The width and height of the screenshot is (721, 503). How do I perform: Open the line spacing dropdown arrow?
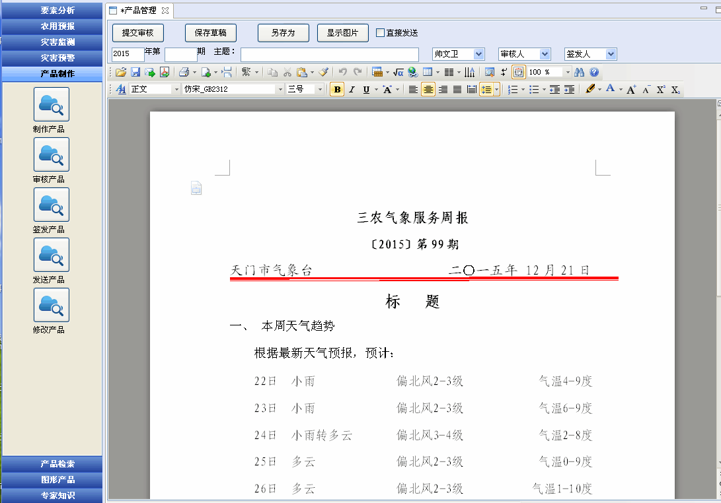point(496,90)
